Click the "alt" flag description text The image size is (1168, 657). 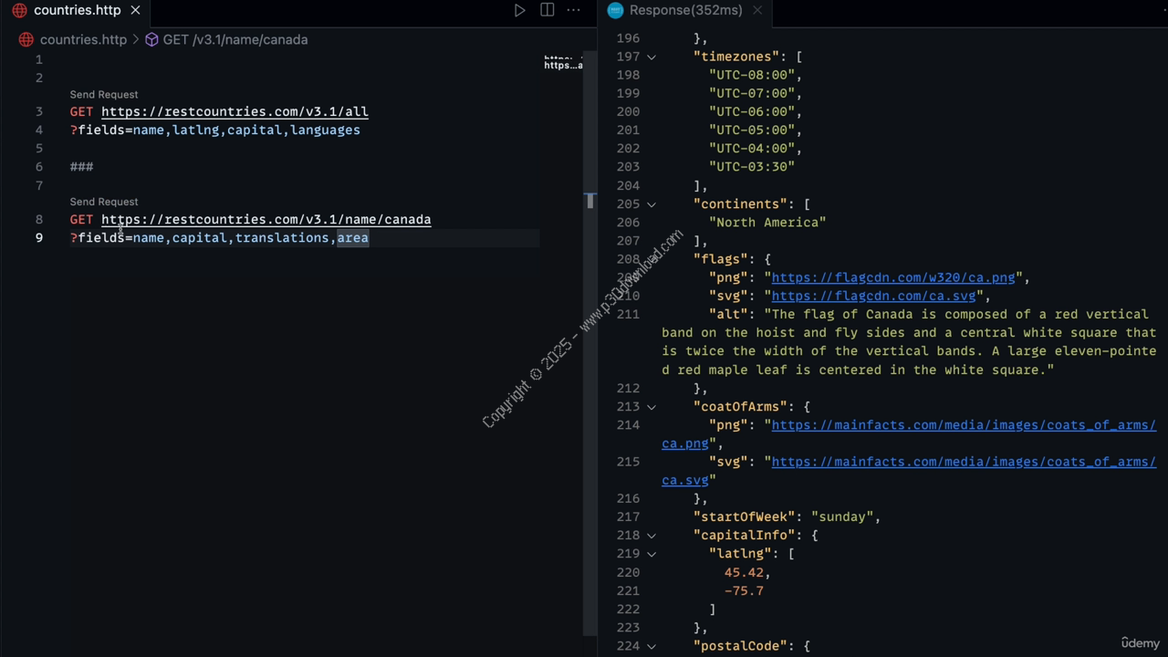[x=909, y=342]
